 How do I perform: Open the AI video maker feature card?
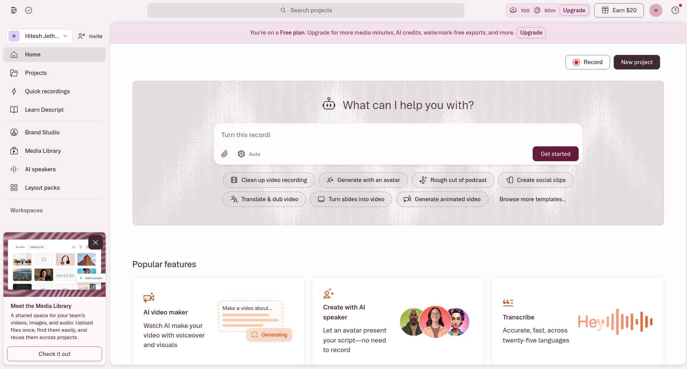[x=218, y=321]
